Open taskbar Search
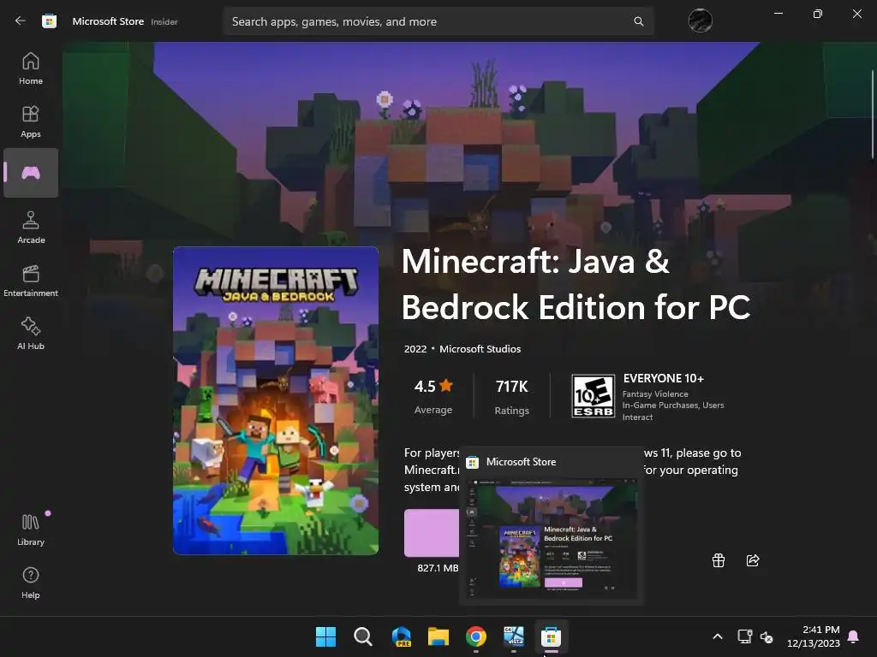 point(363,636)
